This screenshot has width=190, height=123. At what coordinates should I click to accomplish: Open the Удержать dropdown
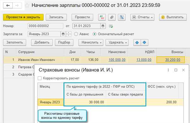(117, 42)
